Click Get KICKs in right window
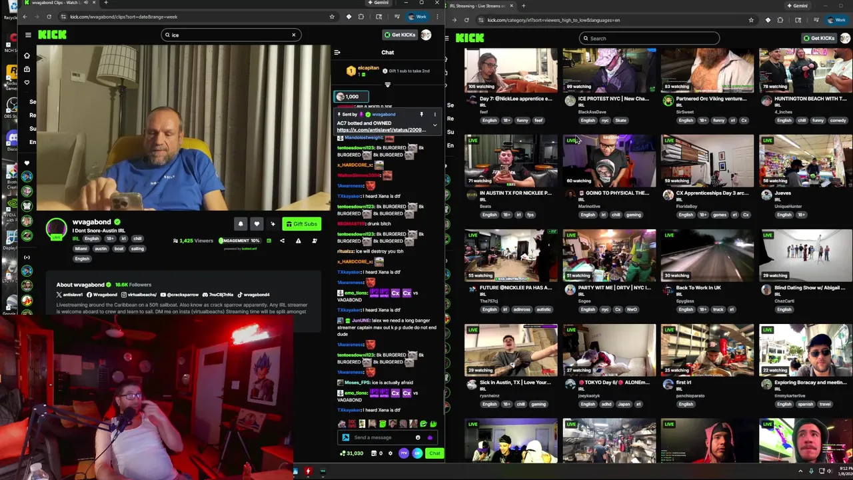The image size is (853, 480). coord(819,38)
